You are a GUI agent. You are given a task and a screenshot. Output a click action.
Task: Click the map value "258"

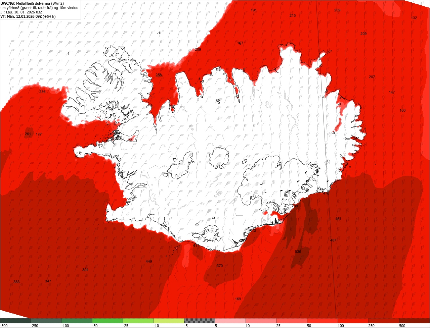[159, 75]
